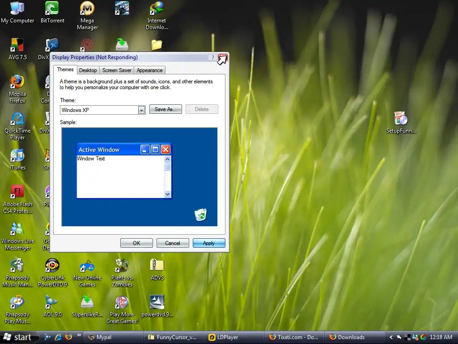This screenshot has width=458, height=344.
Task: Select the Mega Manager desktop icon
Action: coord(87,16)
